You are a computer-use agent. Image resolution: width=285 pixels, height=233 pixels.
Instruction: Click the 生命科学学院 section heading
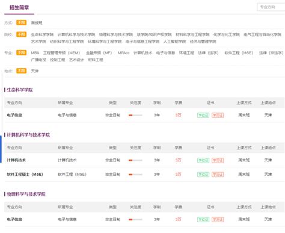point(20,90)
